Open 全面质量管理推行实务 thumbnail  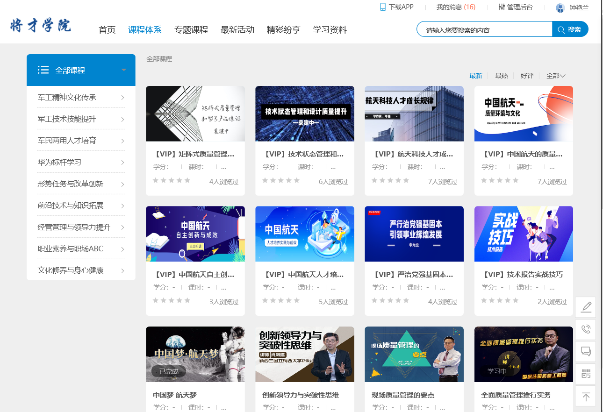point(524,354)
